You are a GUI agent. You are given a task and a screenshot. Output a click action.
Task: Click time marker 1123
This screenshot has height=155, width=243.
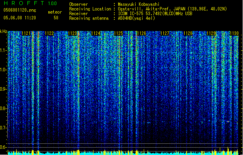72,33
